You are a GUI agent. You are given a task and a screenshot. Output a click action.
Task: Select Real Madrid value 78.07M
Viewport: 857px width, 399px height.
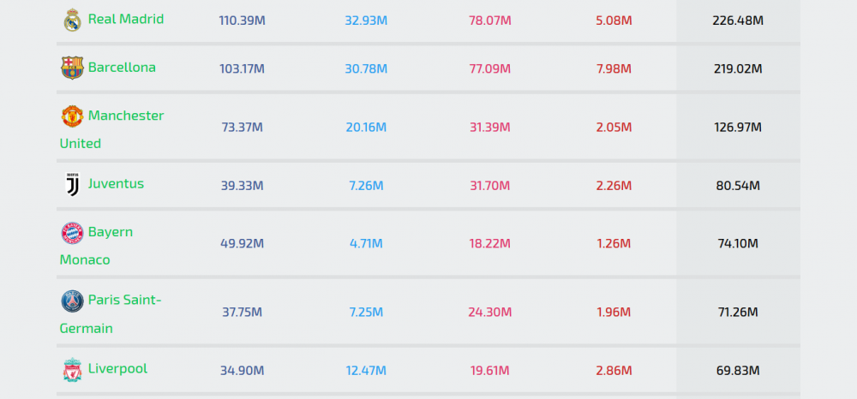[x=489, y=21]
